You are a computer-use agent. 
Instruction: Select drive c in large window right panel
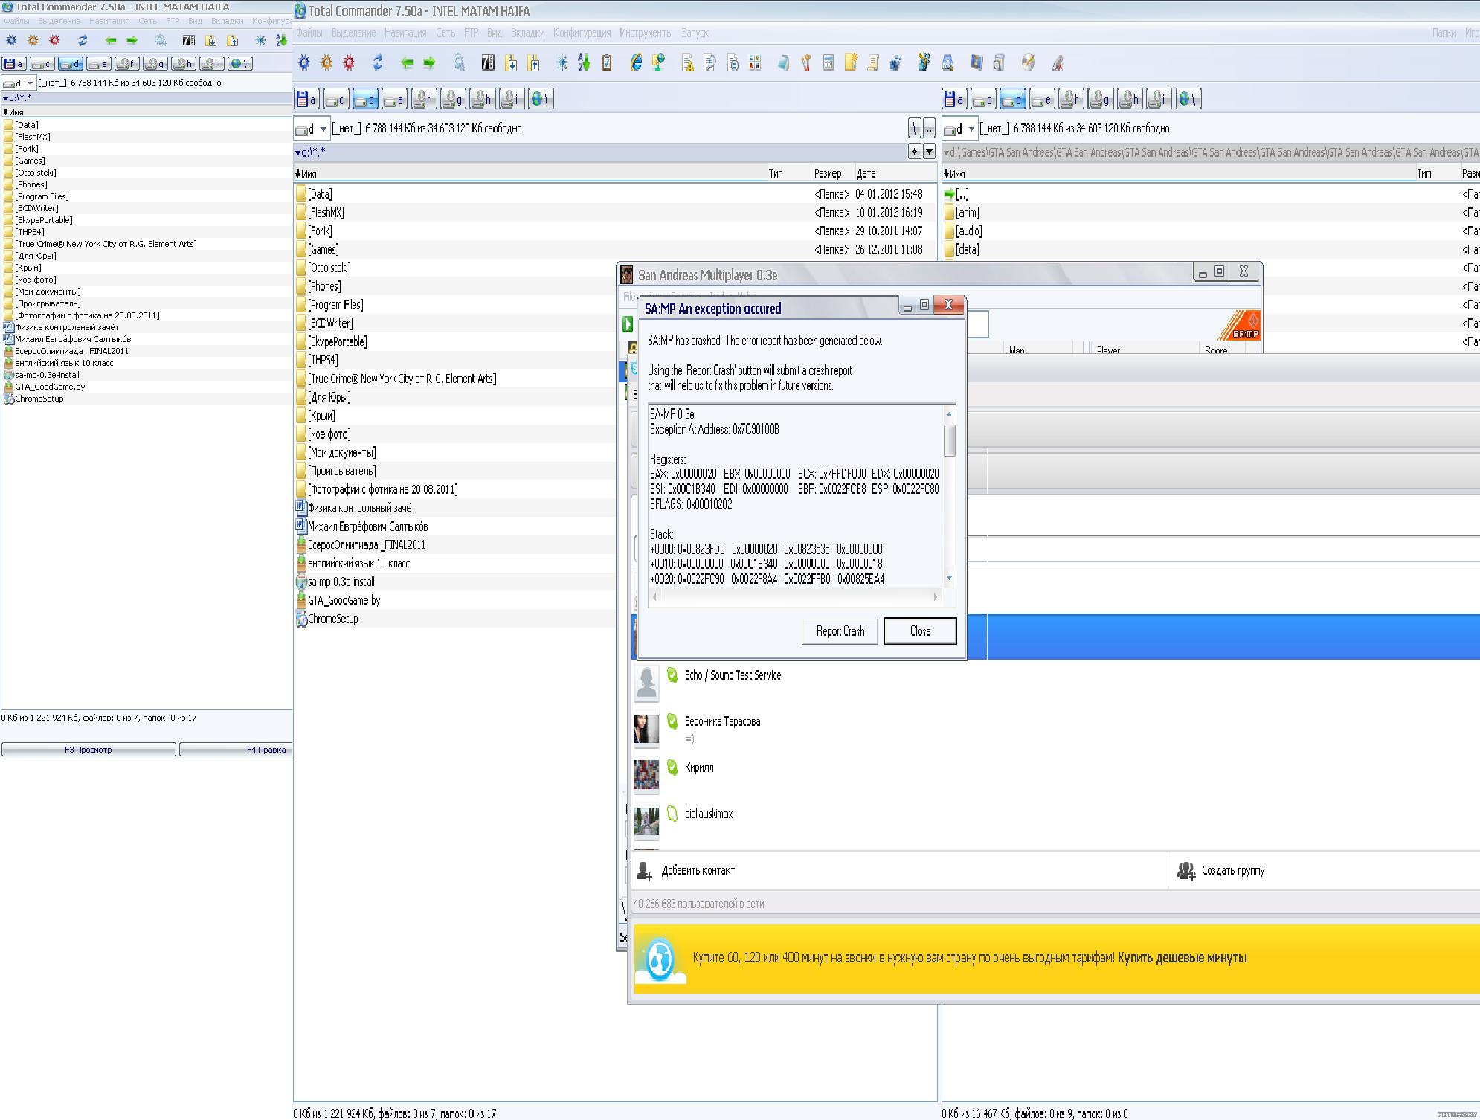point(984,99)
